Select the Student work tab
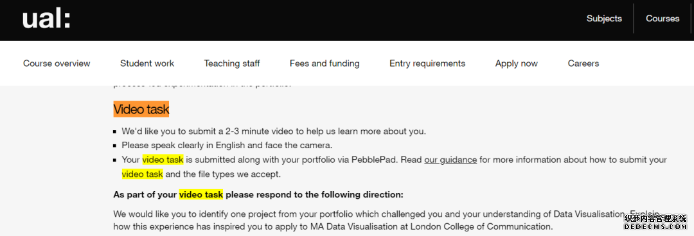 coord(147,63)
